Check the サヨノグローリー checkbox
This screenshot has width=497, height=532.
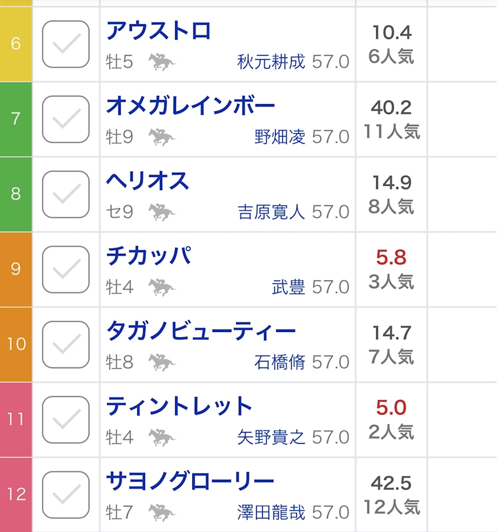coord(66,495)
